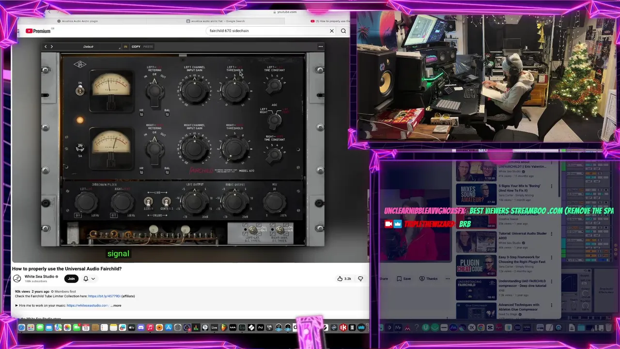Flip the Fairchild power ON switch
The height and width of the screenshot is (349, 620).
tap(80, 91)
